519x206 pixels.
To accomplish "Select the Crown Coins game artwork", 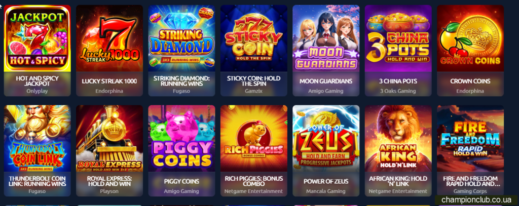I will click(470, 38).
